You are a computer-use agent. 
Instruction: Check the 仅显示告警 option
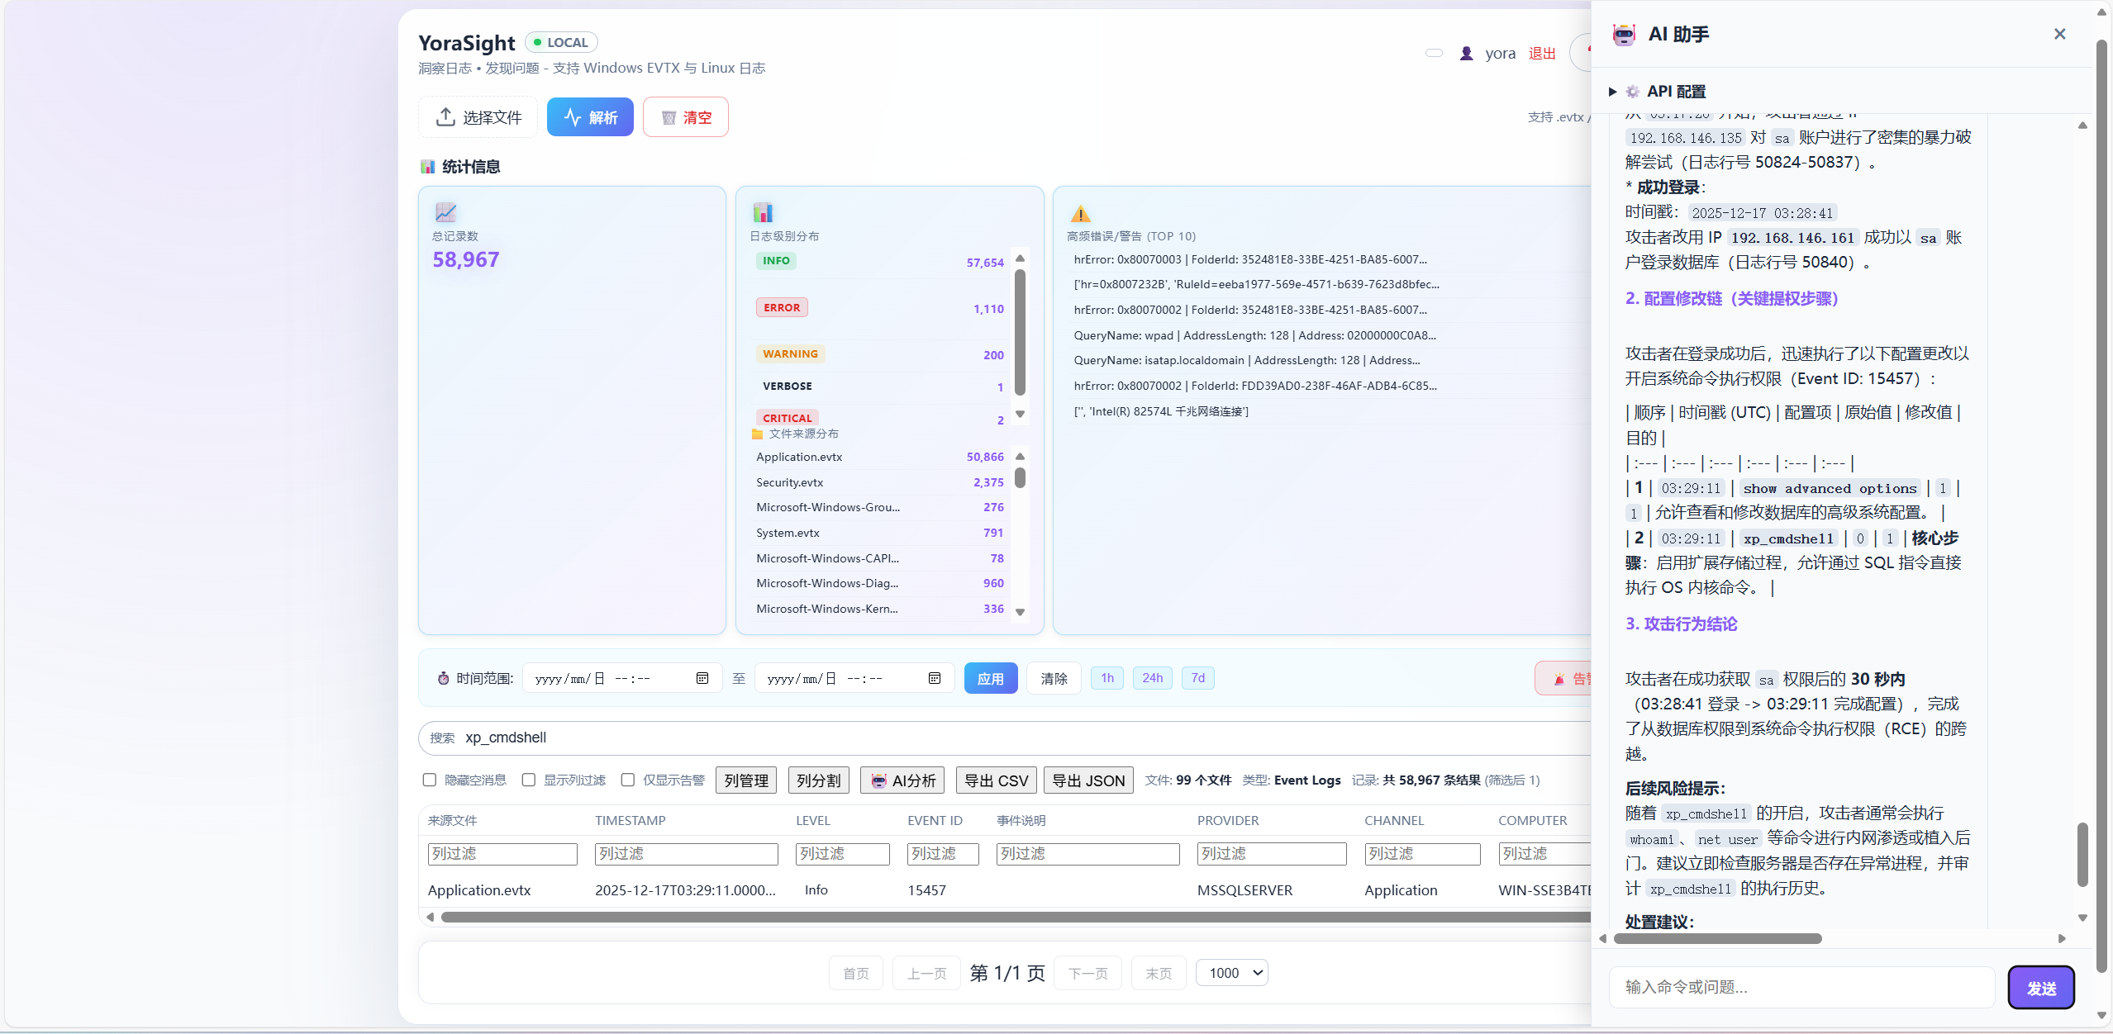pos(628,780)
